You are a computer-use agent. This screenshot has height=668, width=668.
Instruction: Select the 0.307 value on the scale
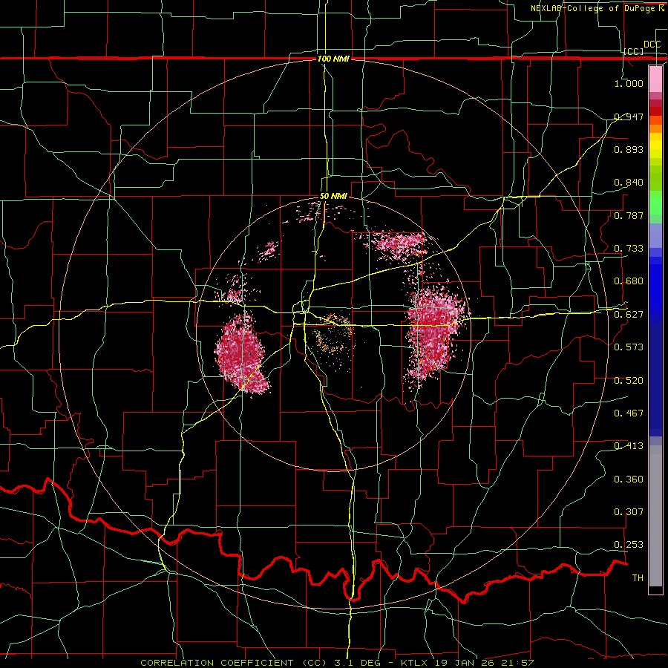pyautogui.click(x=629, y=511)
